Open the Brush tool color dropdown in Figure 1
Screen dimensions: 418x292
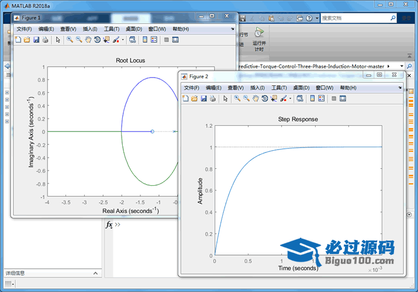pyautogui.click(x=122, y=40)
